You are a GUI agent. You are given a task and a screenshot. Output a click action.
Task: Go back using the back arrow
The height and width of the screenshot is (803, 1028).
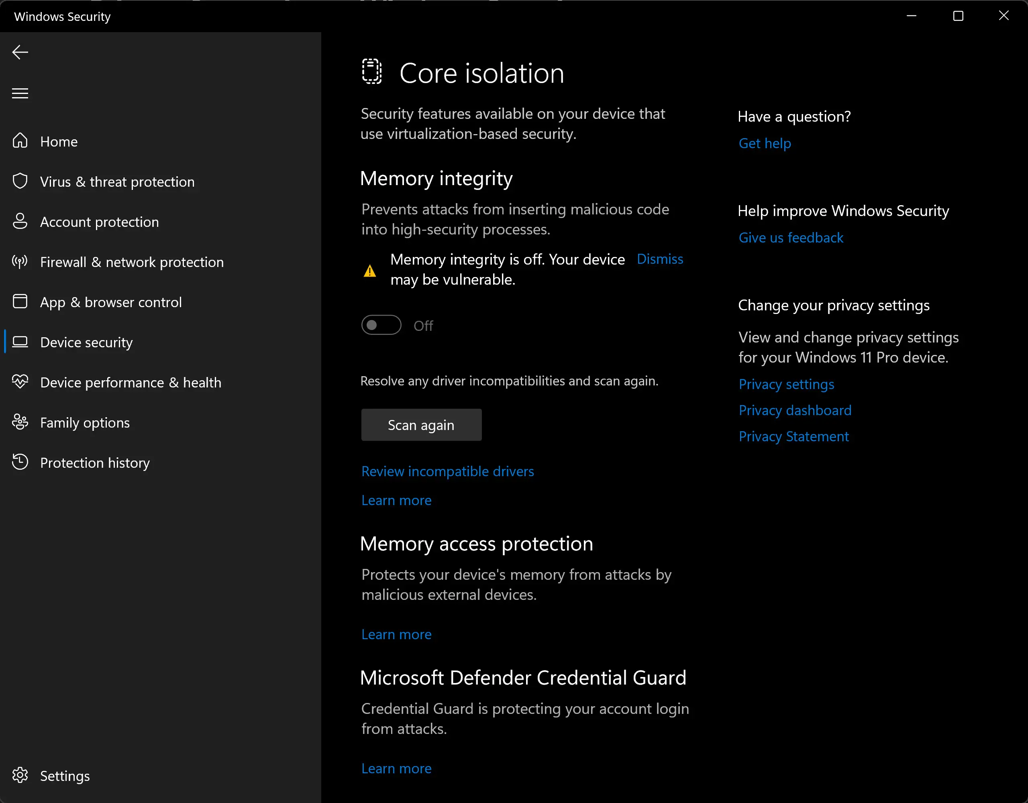tap(20, 52)
